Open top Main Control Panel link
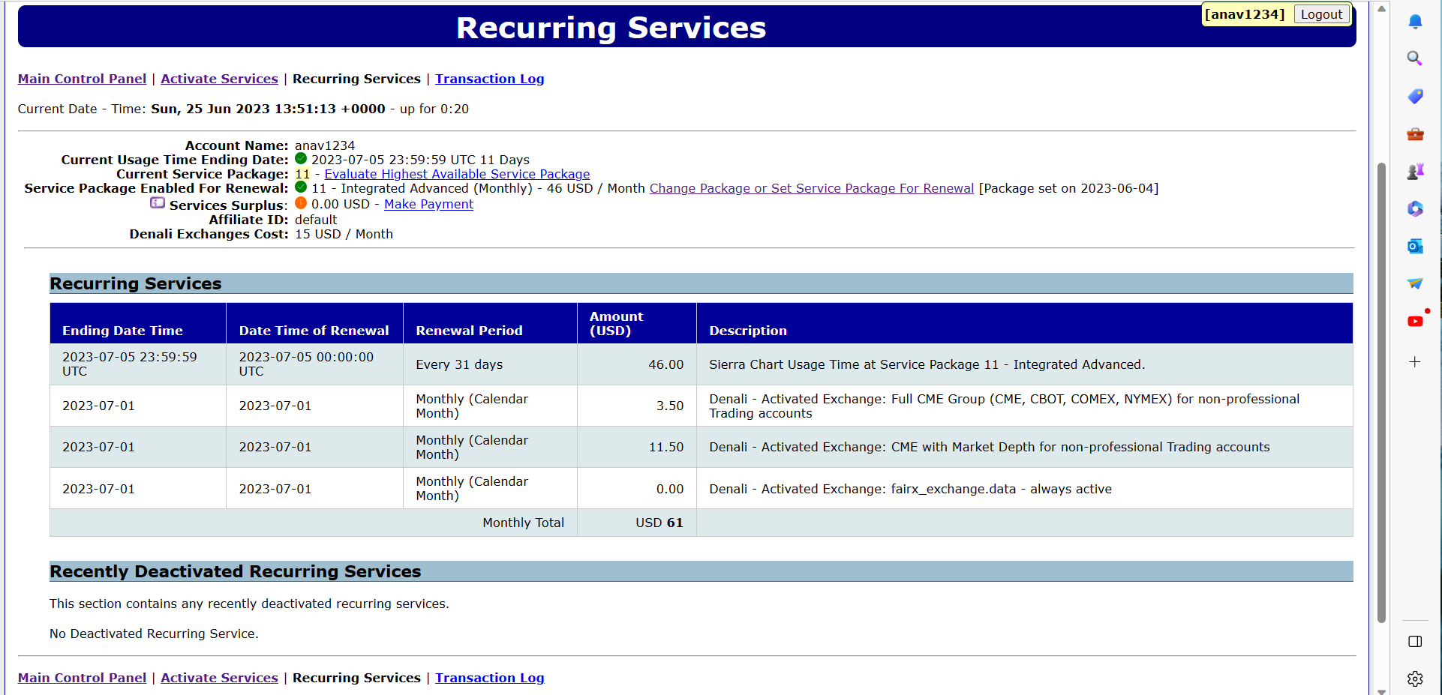Image resolution: width=1442 pixels, height=695 pixels. [82, 79]
